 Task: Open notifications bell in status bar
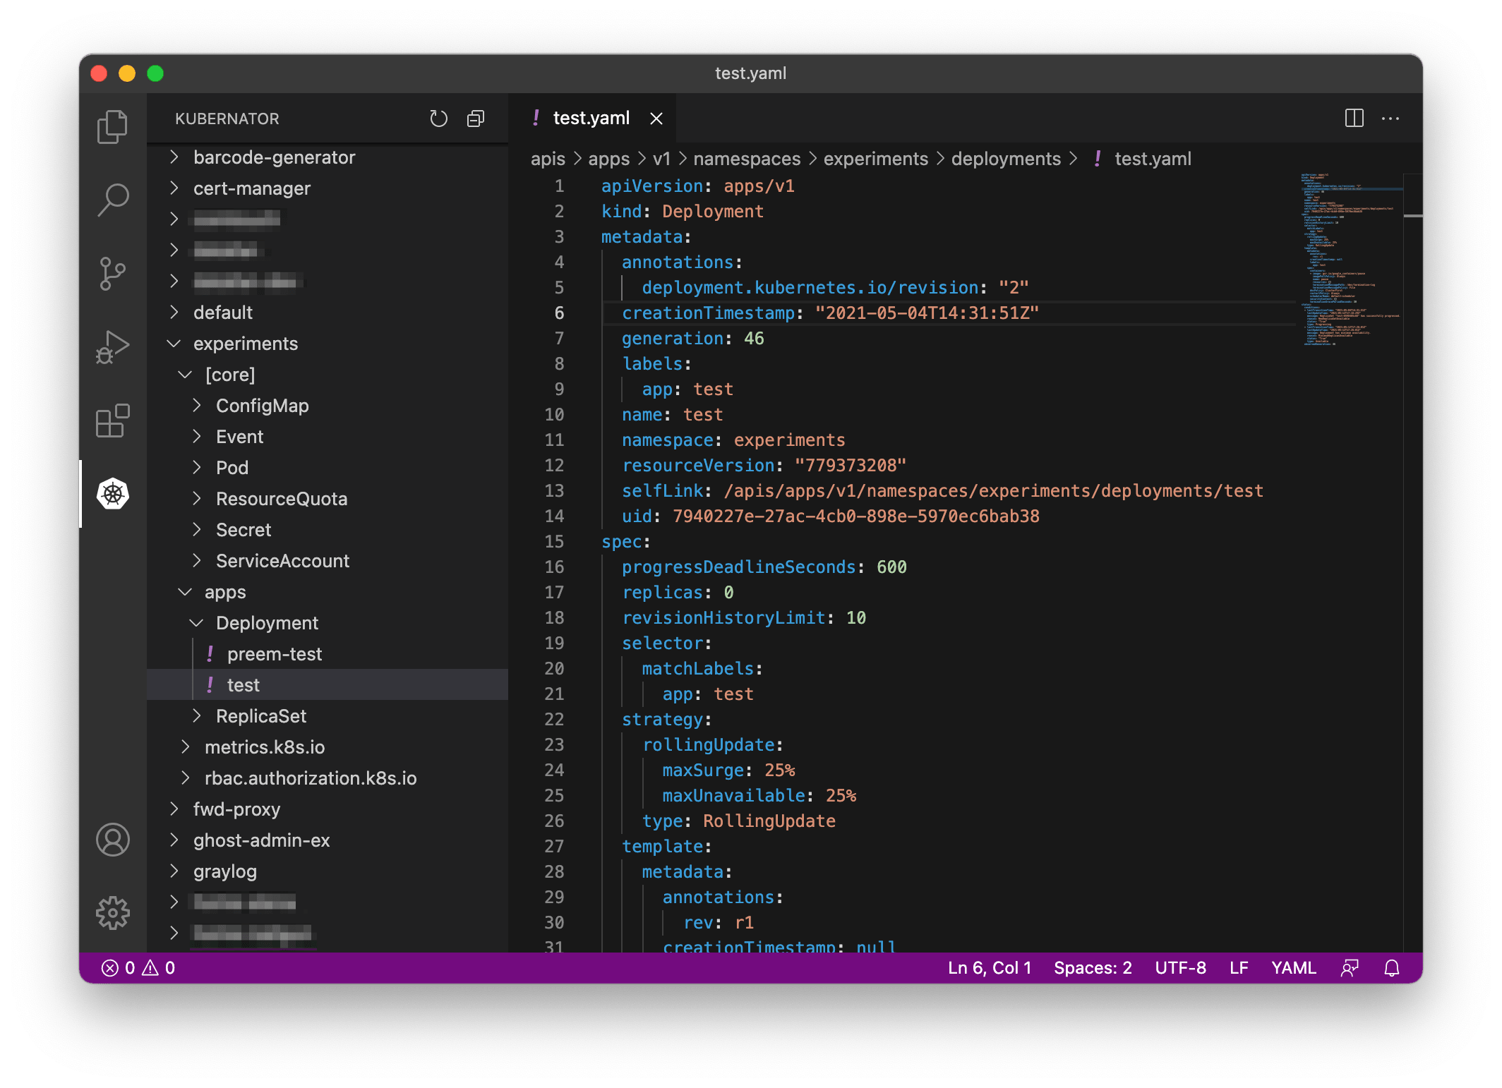click(1391, 968)
